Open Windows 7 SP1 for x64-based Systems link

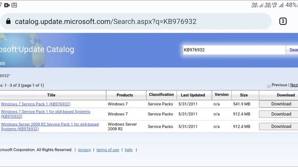(46, 114)
